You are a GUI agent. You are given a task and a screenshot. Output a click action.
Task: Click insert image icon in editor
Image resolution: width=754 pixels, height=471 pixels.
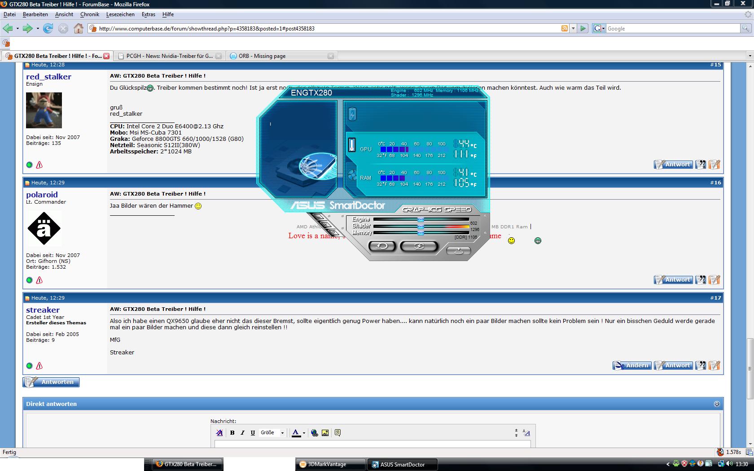pos(325,433)
